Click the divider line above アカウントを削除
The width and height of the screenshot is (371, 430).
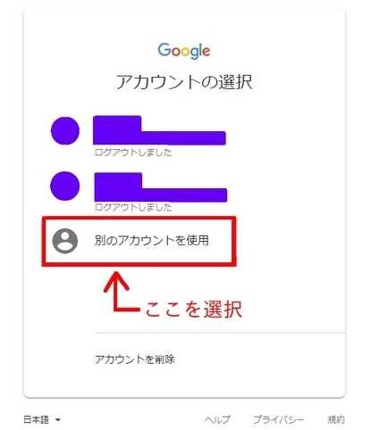click(x=220, y=333)
